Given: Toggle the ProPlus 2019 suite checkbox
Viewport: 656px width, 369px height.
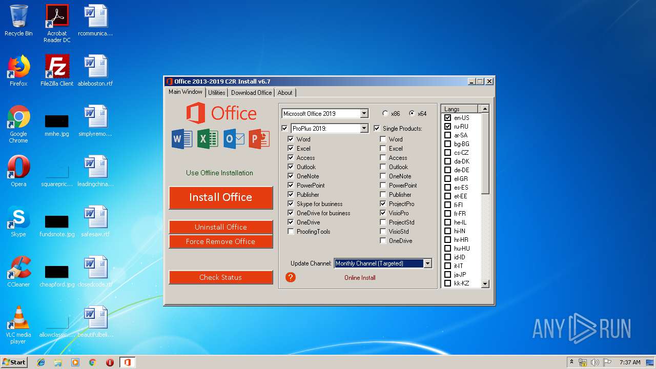Looking at the screenshot, I should click(285, 128).
